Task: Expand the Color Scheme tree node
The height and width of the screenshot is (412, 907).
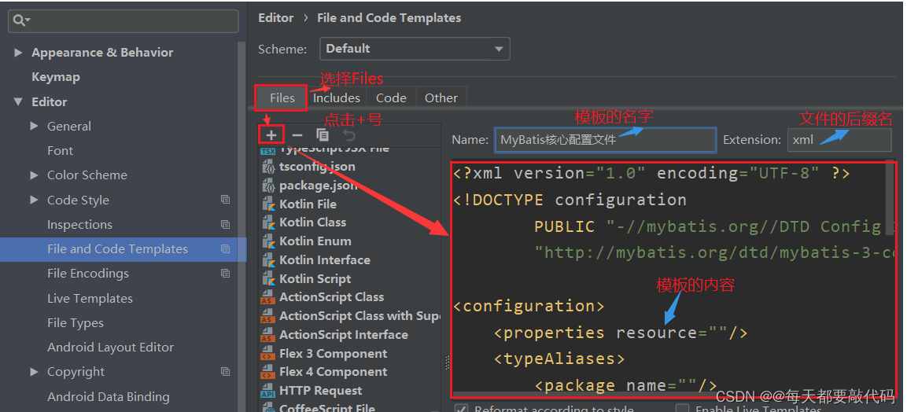Action: pyautogui.click(x=34, y=175)
